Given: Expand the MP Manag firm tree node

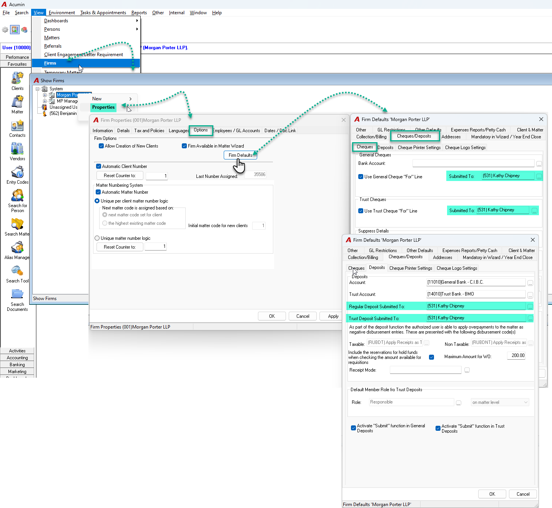Looking at the screenshot, I should click(x=45, y=101).
